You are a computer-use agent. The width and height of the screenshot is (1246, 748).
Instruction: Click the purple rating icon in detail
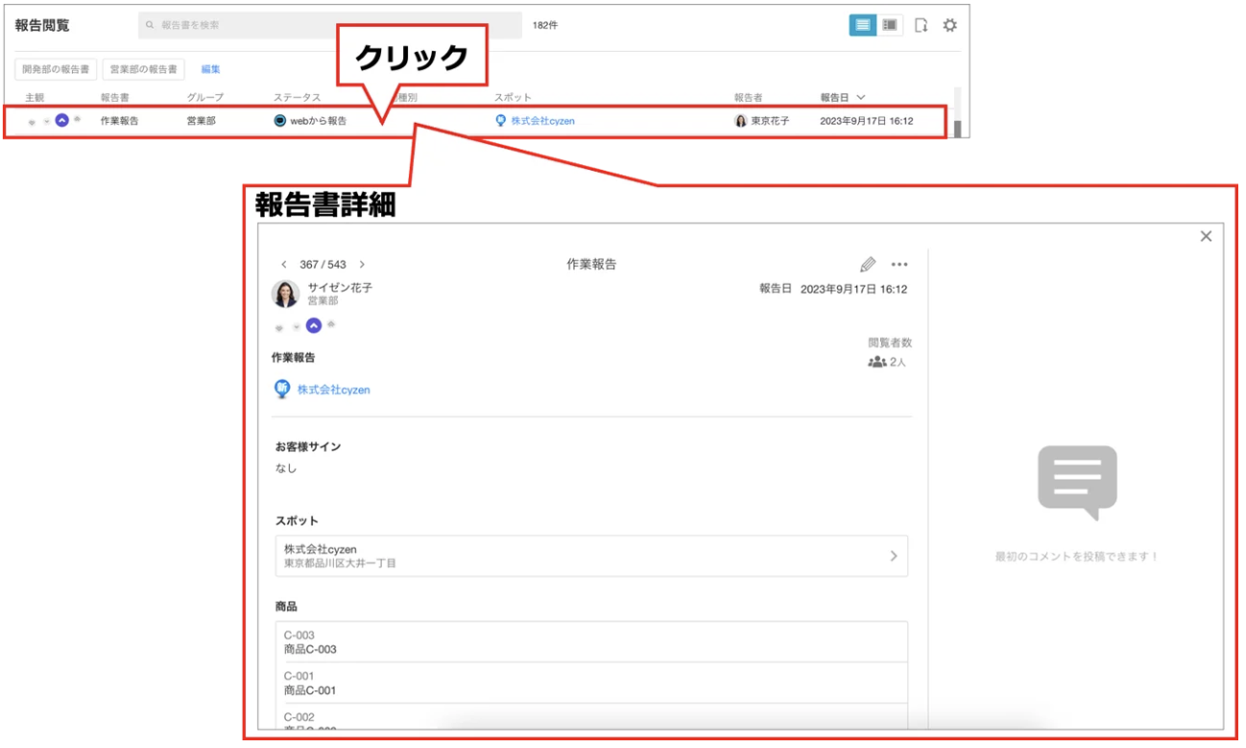click(314, 326)
